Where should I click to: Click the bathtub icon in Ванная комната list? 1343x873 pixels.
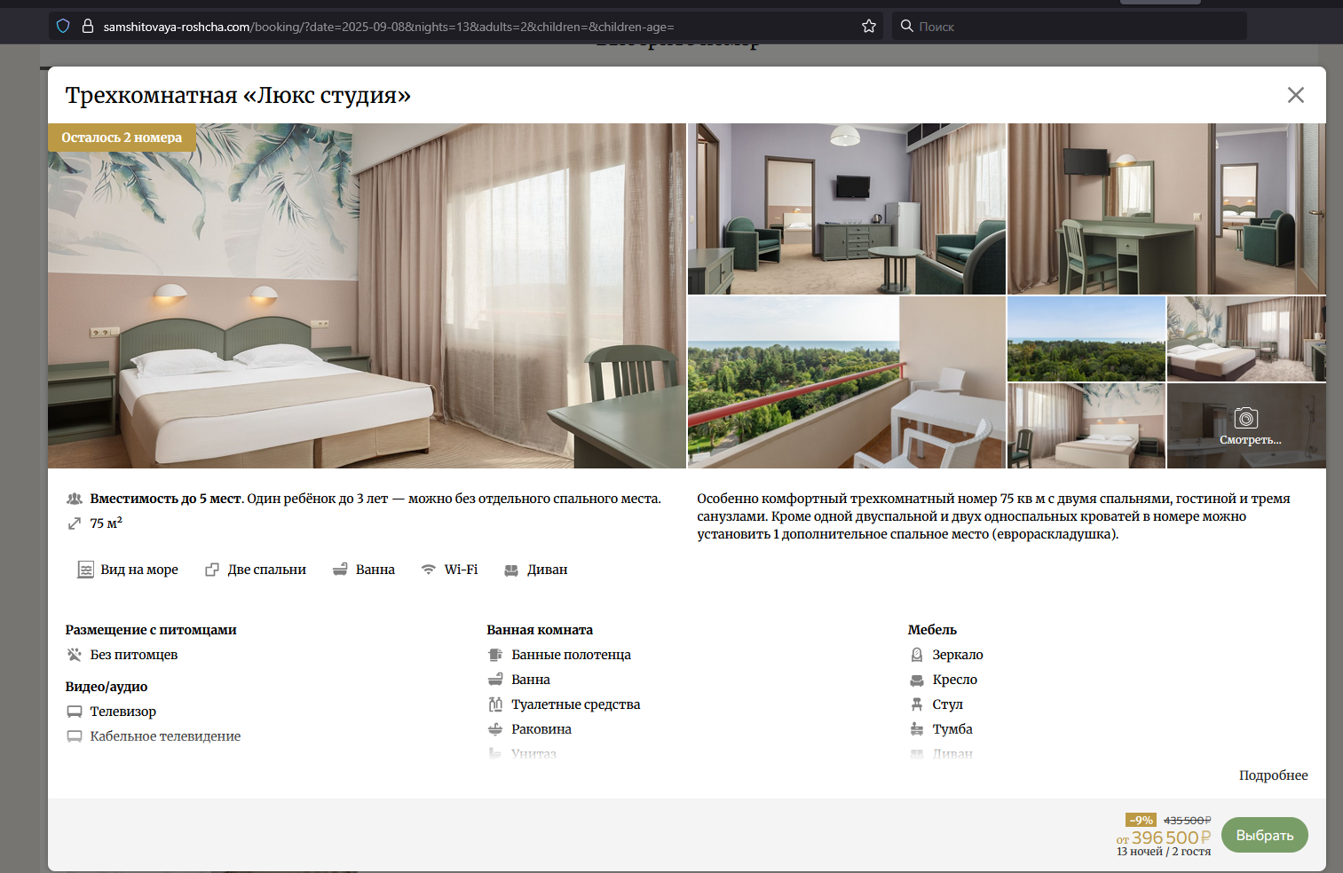(x=495, y=680)
